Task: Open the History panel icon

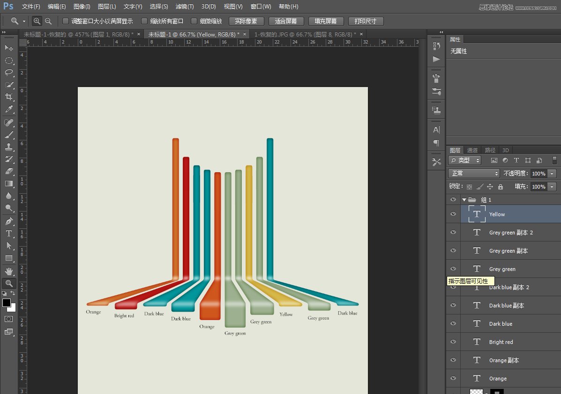Action: point(436,46)
